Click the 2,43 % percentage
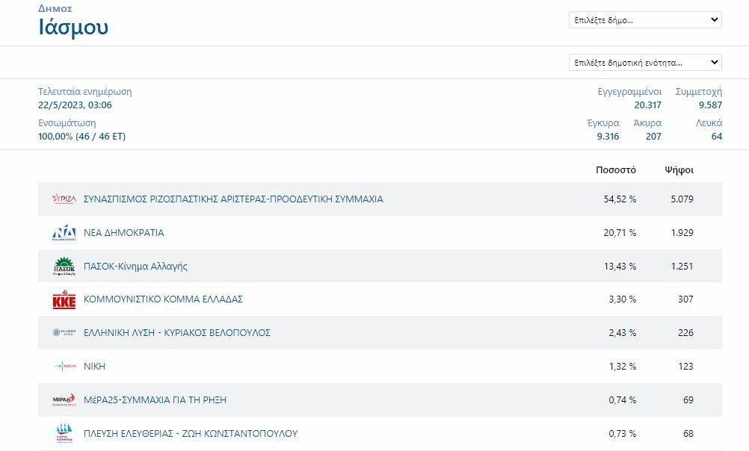This screenshot has width=749, height=451. coord(623,332)
